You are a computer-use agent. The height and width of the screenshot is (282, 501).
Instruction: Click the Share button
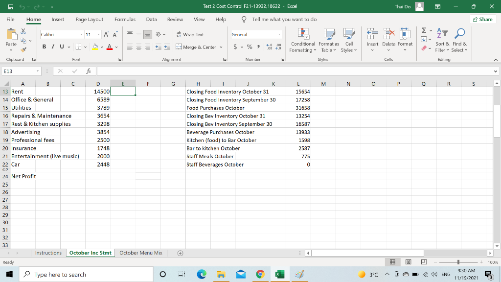point(482,19)
